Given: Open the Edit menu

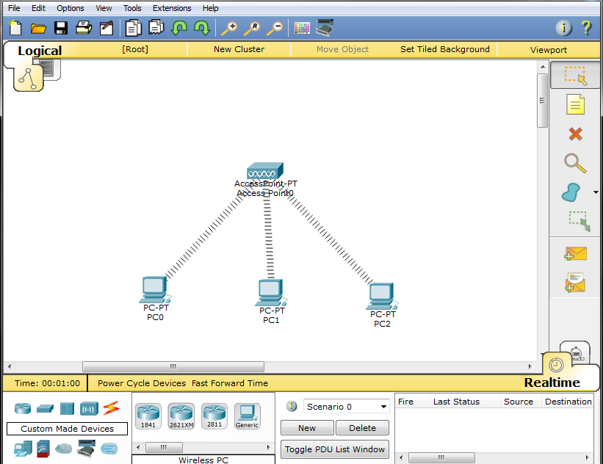Looking at the screenshot, I should 38,8.
